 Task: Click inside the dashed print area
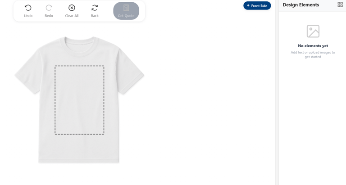79,100
